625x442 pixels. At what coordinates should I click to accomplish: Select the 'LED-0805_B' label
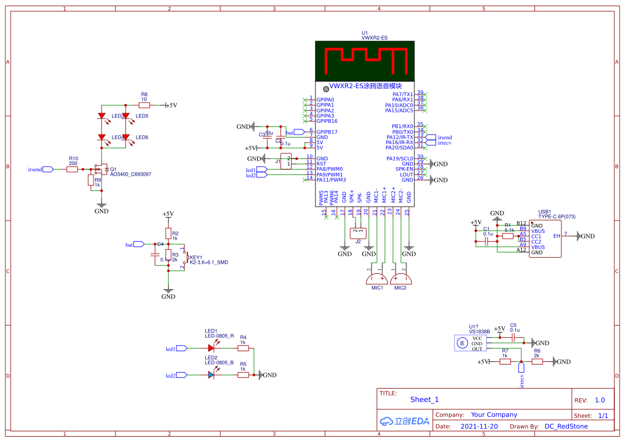[219, 362]
